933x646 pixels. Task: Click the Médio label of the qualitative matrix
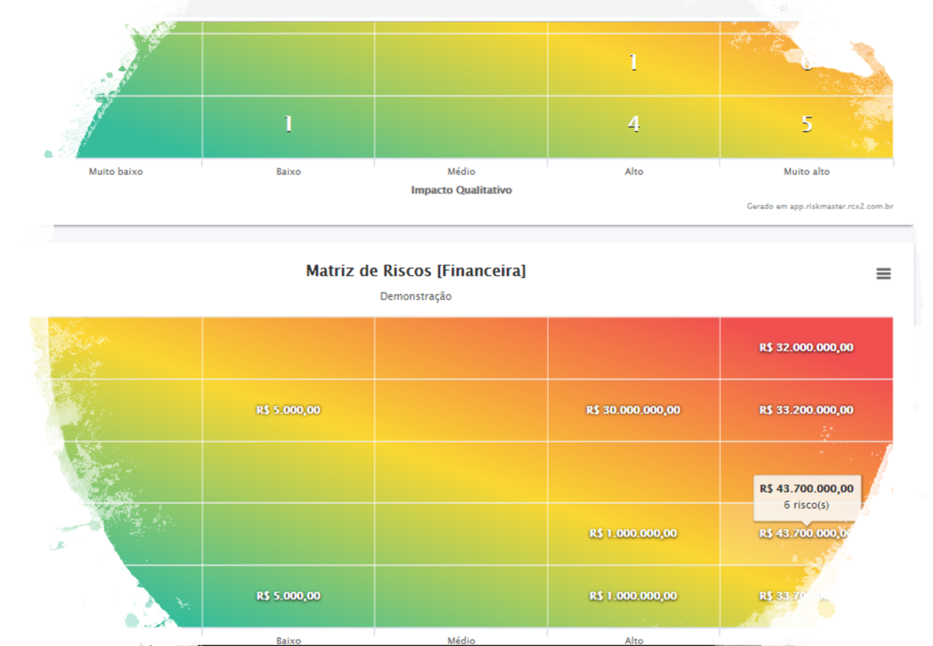tap(461, 171)
